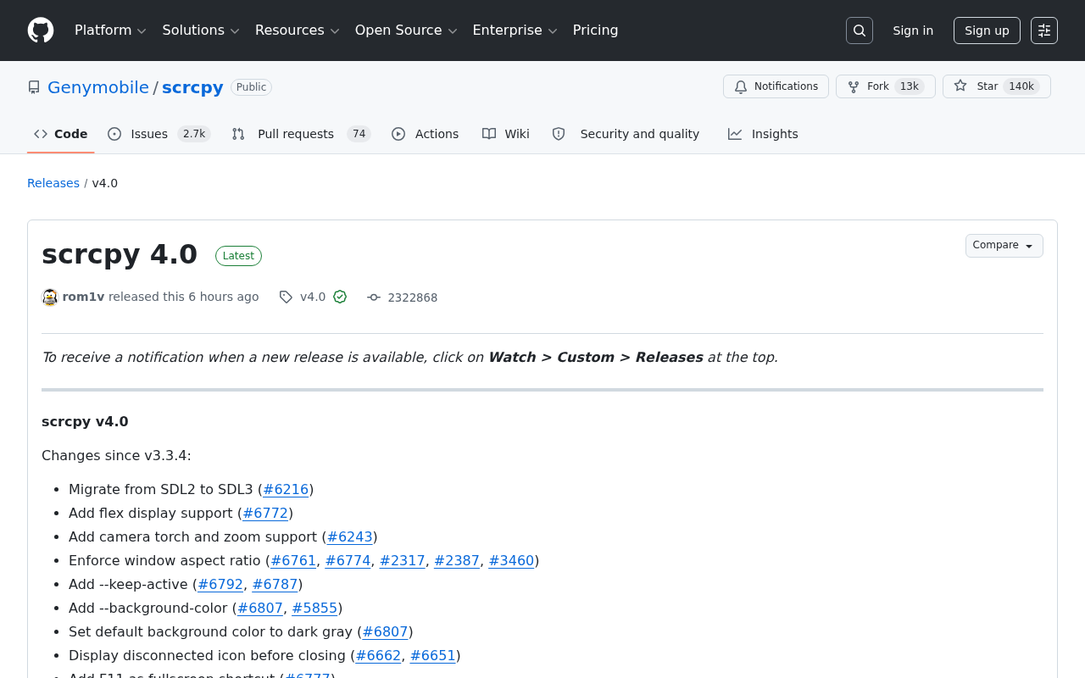The image size is (1085, 678).
Task: Open issue #6243 link
Action: (x=350, y=536)
